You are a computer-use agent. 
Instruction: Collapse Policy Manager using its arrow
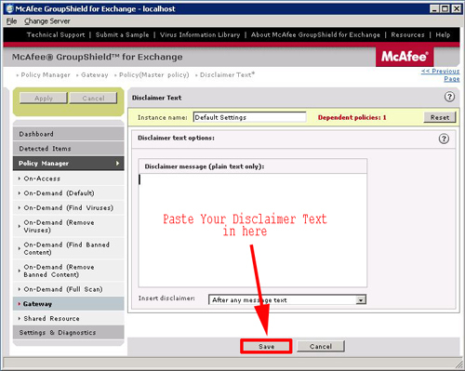pos(117,164)
